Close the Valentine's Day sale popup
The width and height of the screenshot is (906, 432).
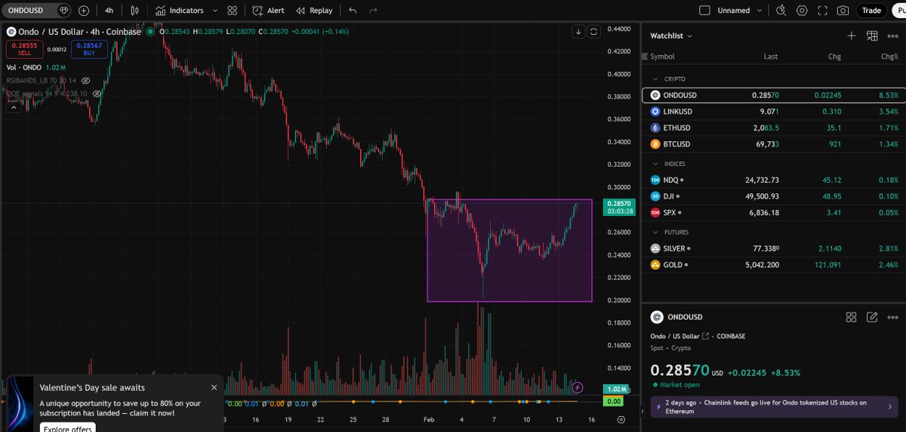click(214, 387)
